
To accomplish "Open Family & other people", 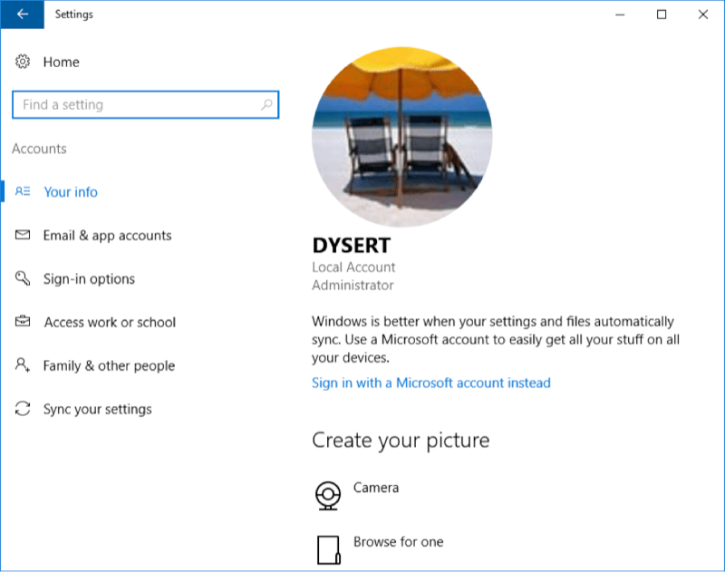I will [109, 365].
